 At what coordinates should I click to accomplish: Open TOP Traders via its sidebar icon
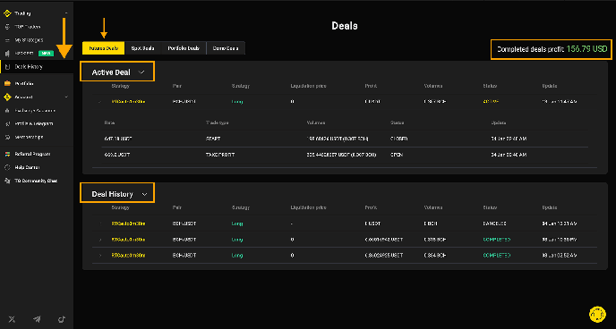(7, 27)
